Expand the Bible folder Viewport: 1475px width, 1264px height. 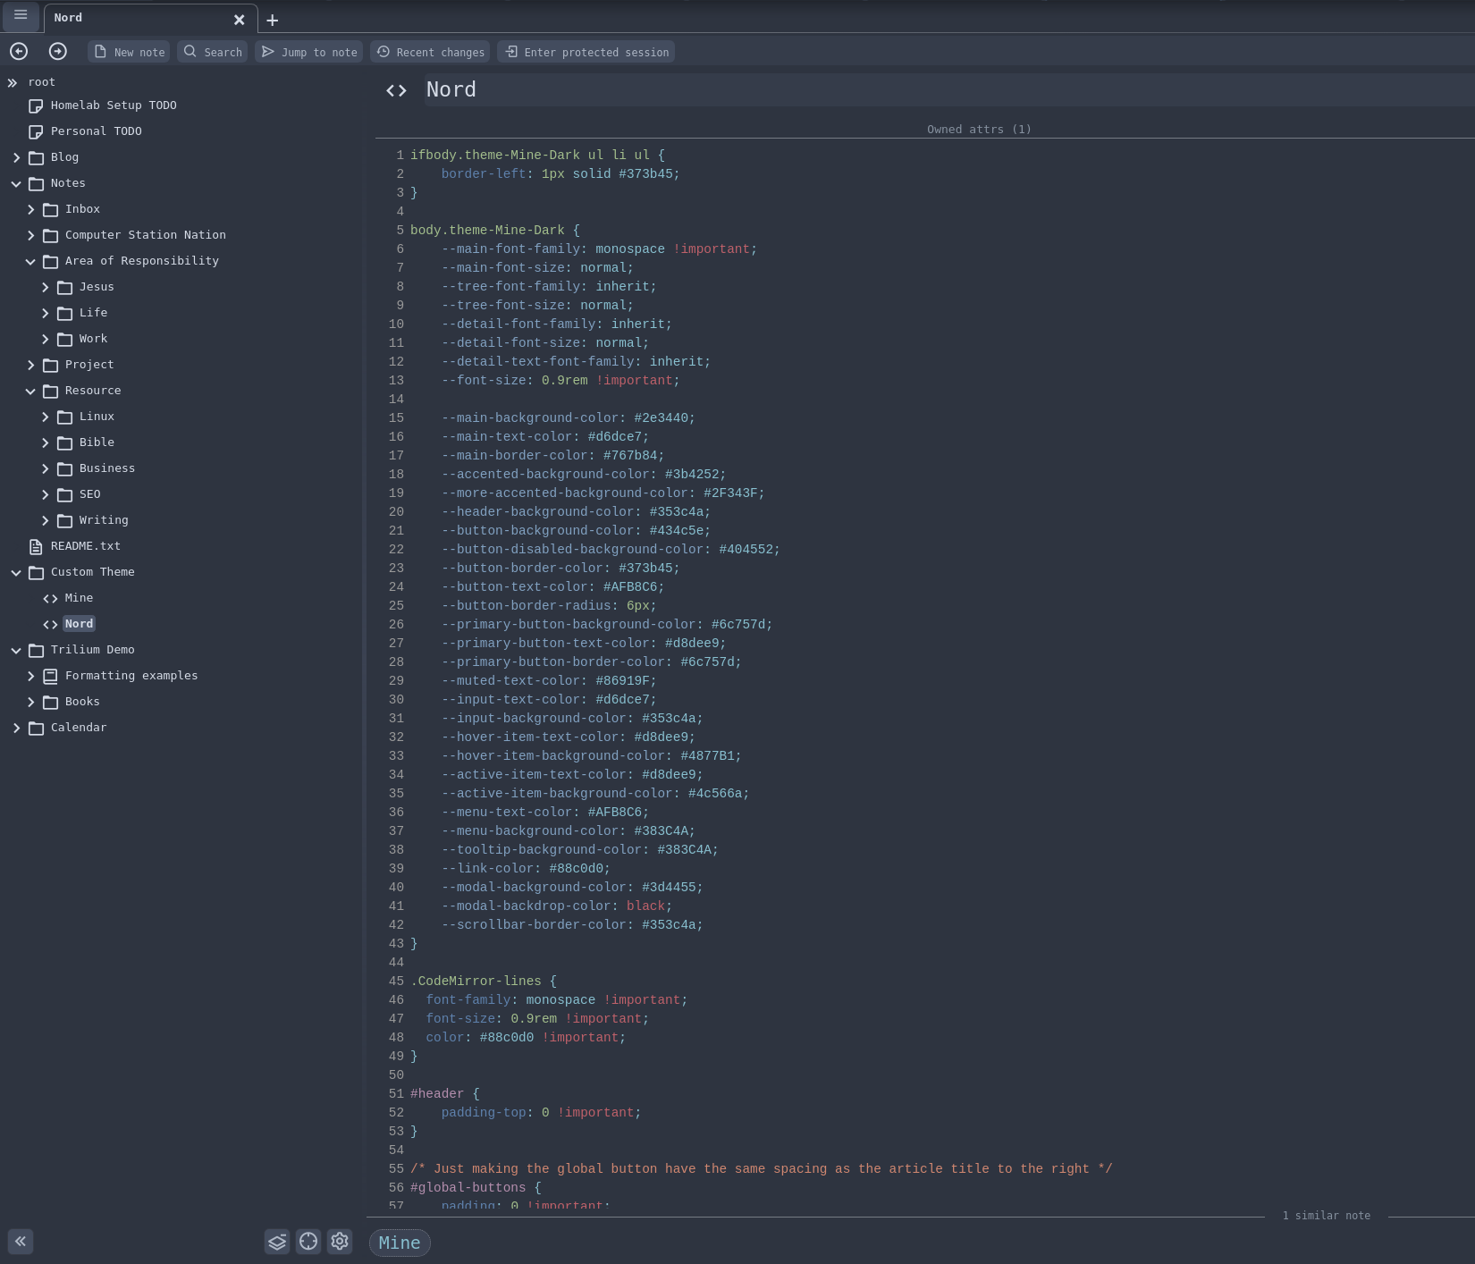coord(45,442)
